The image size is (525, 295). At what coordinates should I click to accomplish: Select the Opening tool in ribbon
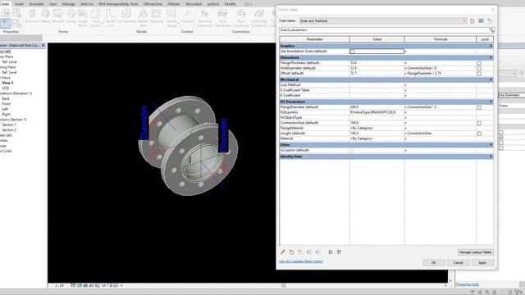[x=156, y=16]
